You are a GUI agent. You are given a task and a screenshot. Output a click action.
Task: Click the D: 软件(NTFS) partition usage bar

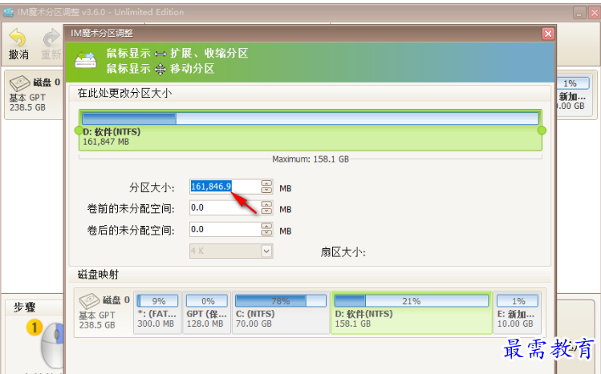point(310,119)
